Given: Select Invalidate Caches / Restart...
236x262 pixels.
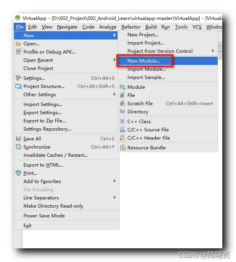Looking at the screenshot, I should (66, 155).
